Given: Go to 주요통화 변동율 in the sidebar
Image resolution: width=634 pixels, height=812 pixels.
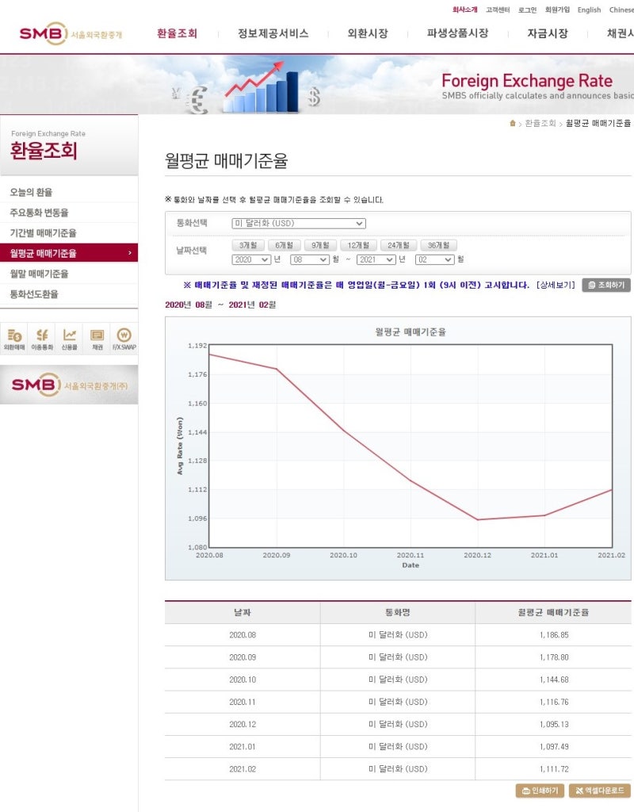Looking at the screenshot, I should tap(69, 213).
